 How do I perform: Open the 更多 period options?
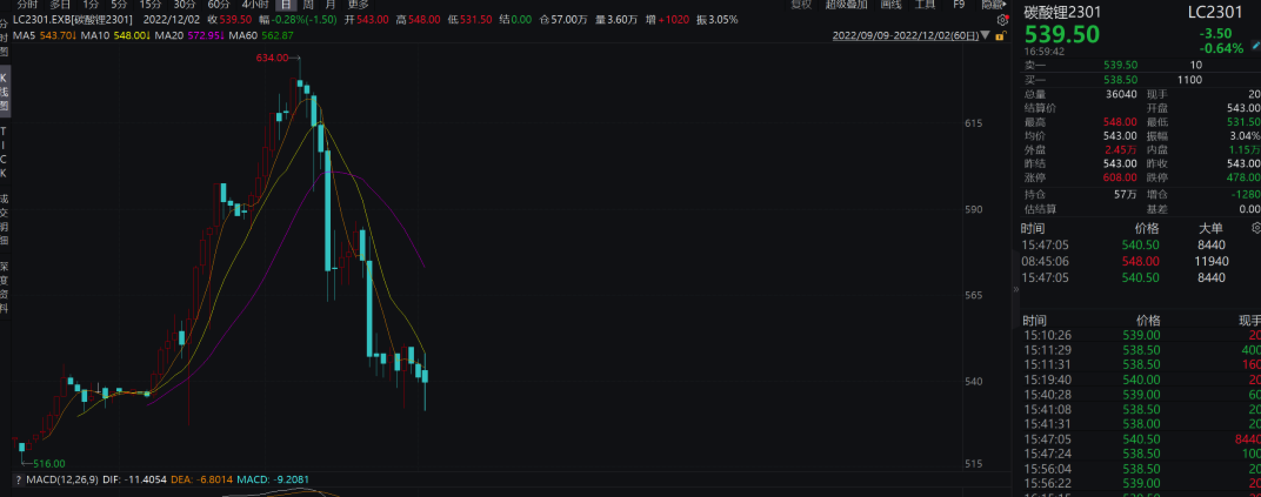tap(358, 5)
